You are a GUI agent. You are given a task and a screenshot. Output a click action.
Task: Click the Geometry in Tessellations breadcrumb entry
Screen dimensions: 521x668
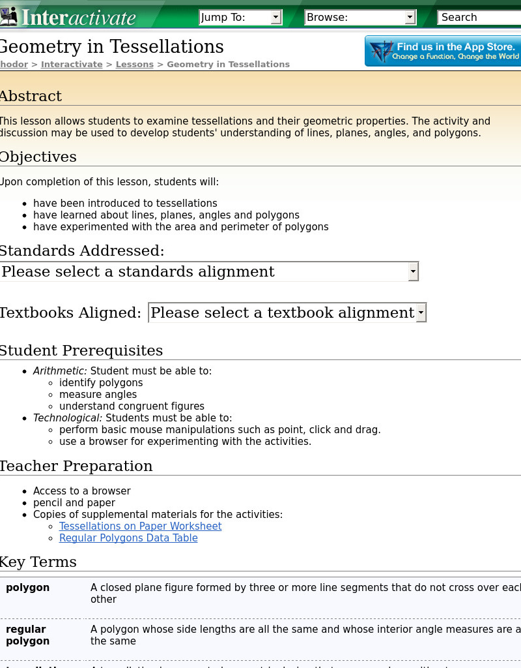click(228, 64)
